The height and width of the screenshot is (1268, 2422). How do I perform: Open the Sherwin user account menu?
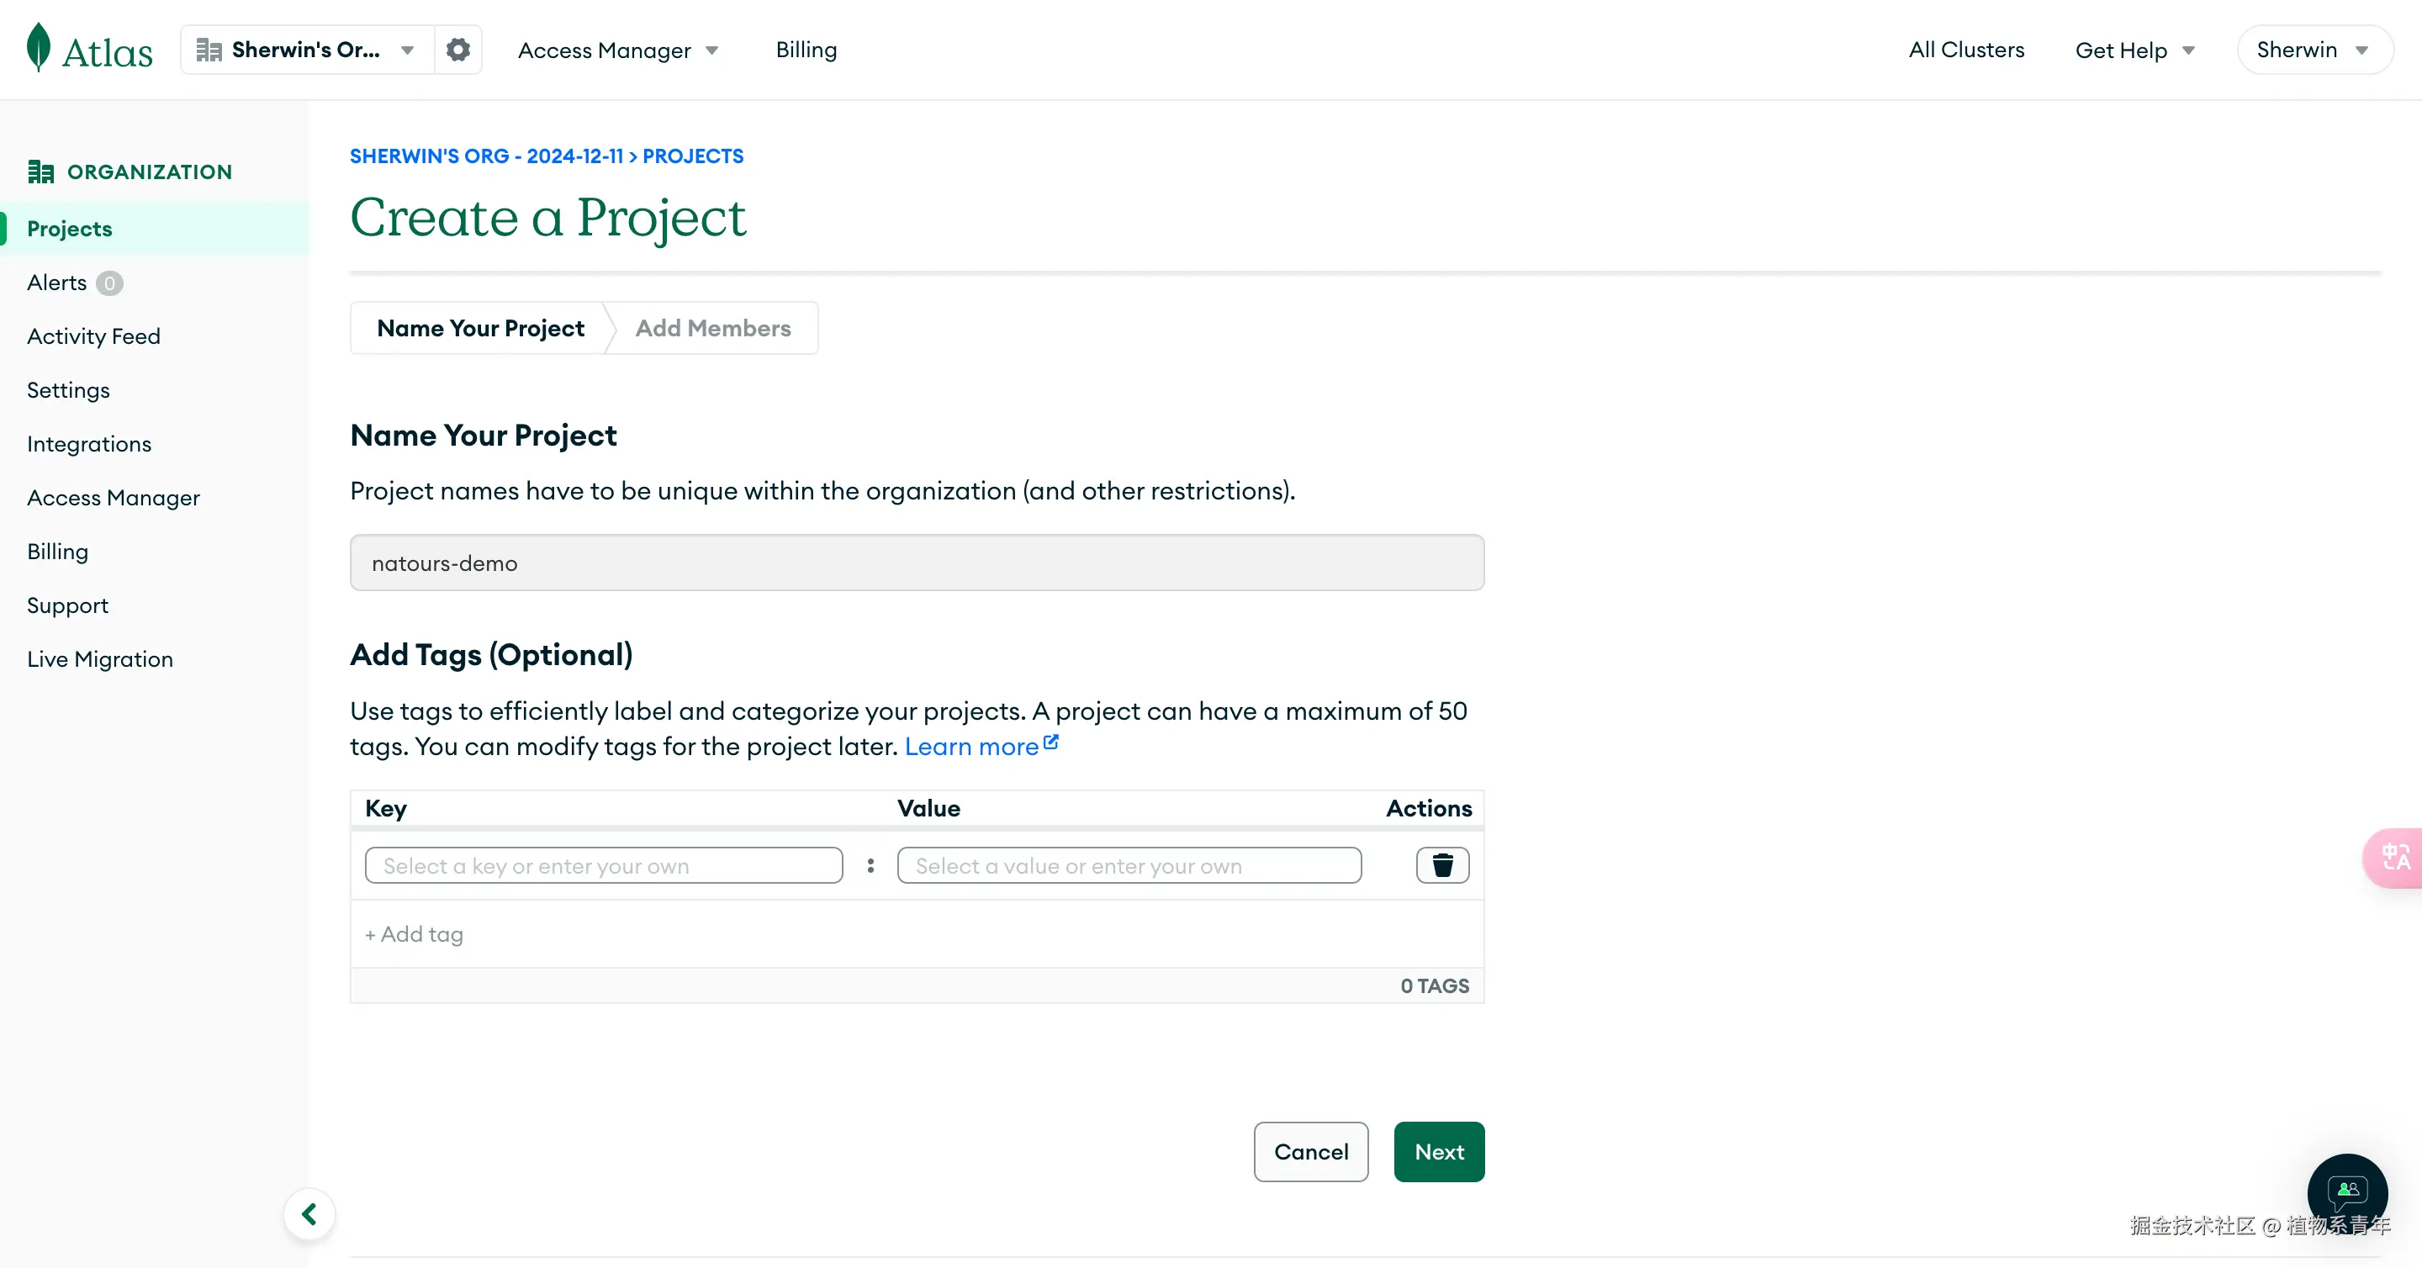(x=2312, y=50)
